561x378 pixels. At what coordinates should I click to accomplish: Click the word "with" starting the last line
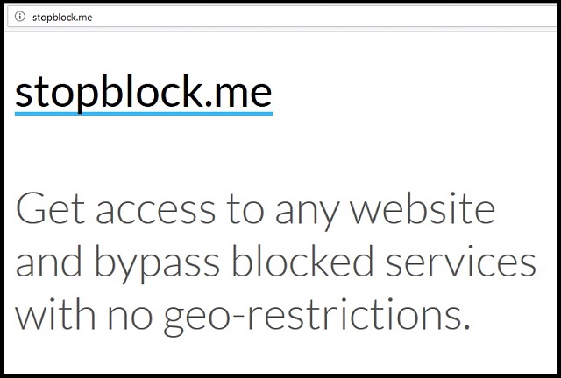click(x=55, y=313)
